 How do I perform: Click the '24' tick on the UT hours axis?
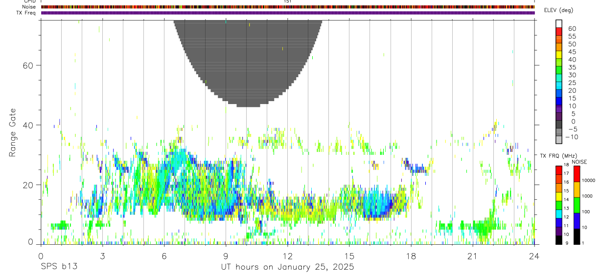click(534, 256)
